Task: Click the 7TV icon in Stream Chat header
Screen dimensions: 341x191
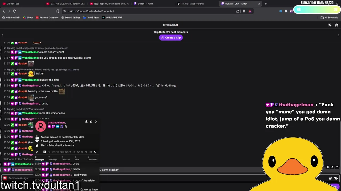Action: coord(330,25)
